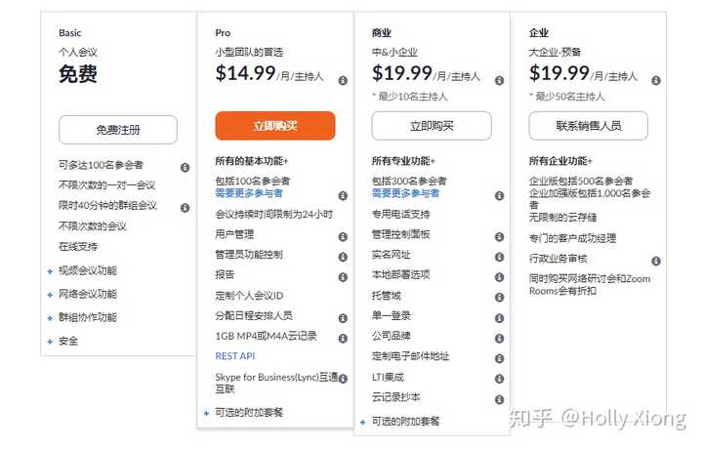Click info icon next to Pro $14.99 price

(x=343, y=81)
